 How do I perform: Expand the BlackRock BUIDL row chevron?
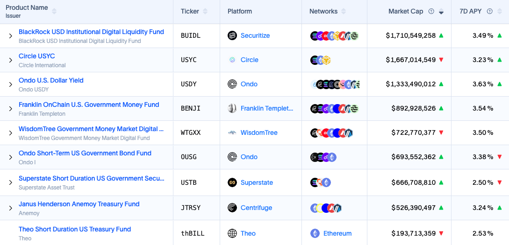pyautogui.click(x=10, y=36)
